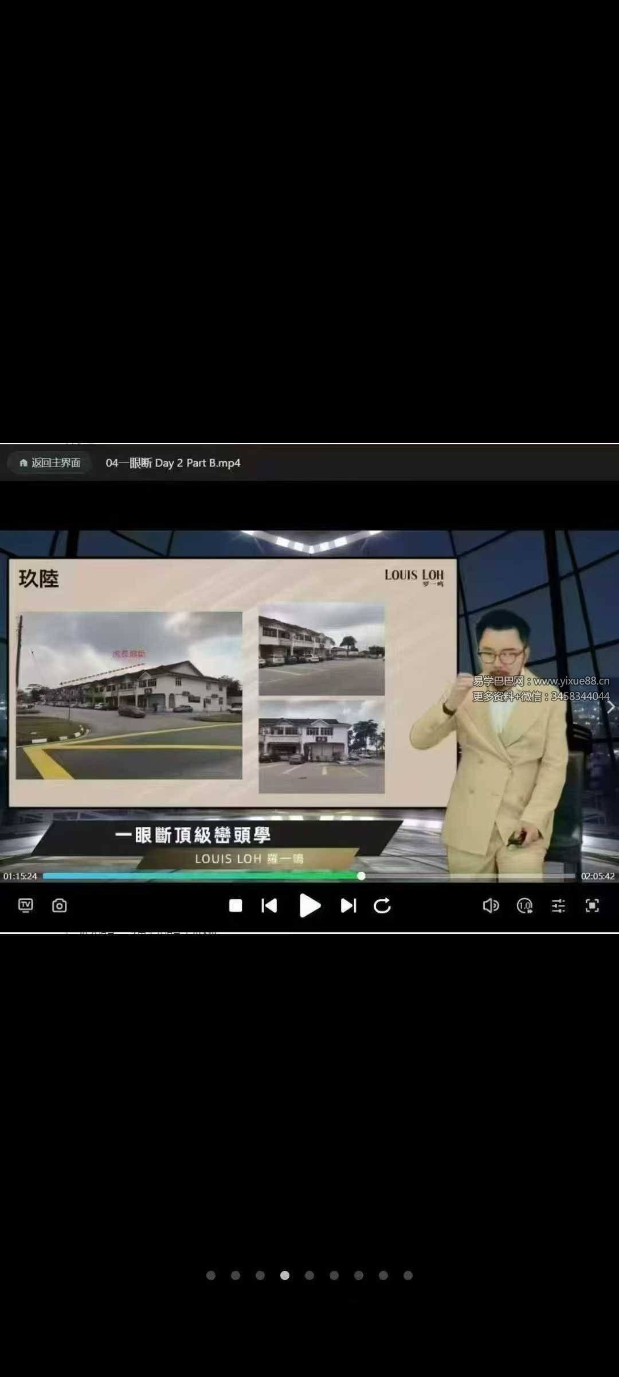Mute the volume speaker icon
Viewport: 619px width, 1377px height.
[x=491, y=905]
